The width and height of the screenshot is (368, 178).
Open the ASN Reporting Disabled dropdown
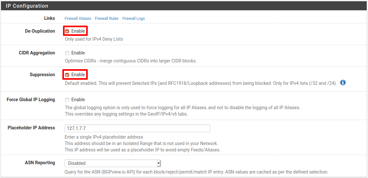point(113,163)
